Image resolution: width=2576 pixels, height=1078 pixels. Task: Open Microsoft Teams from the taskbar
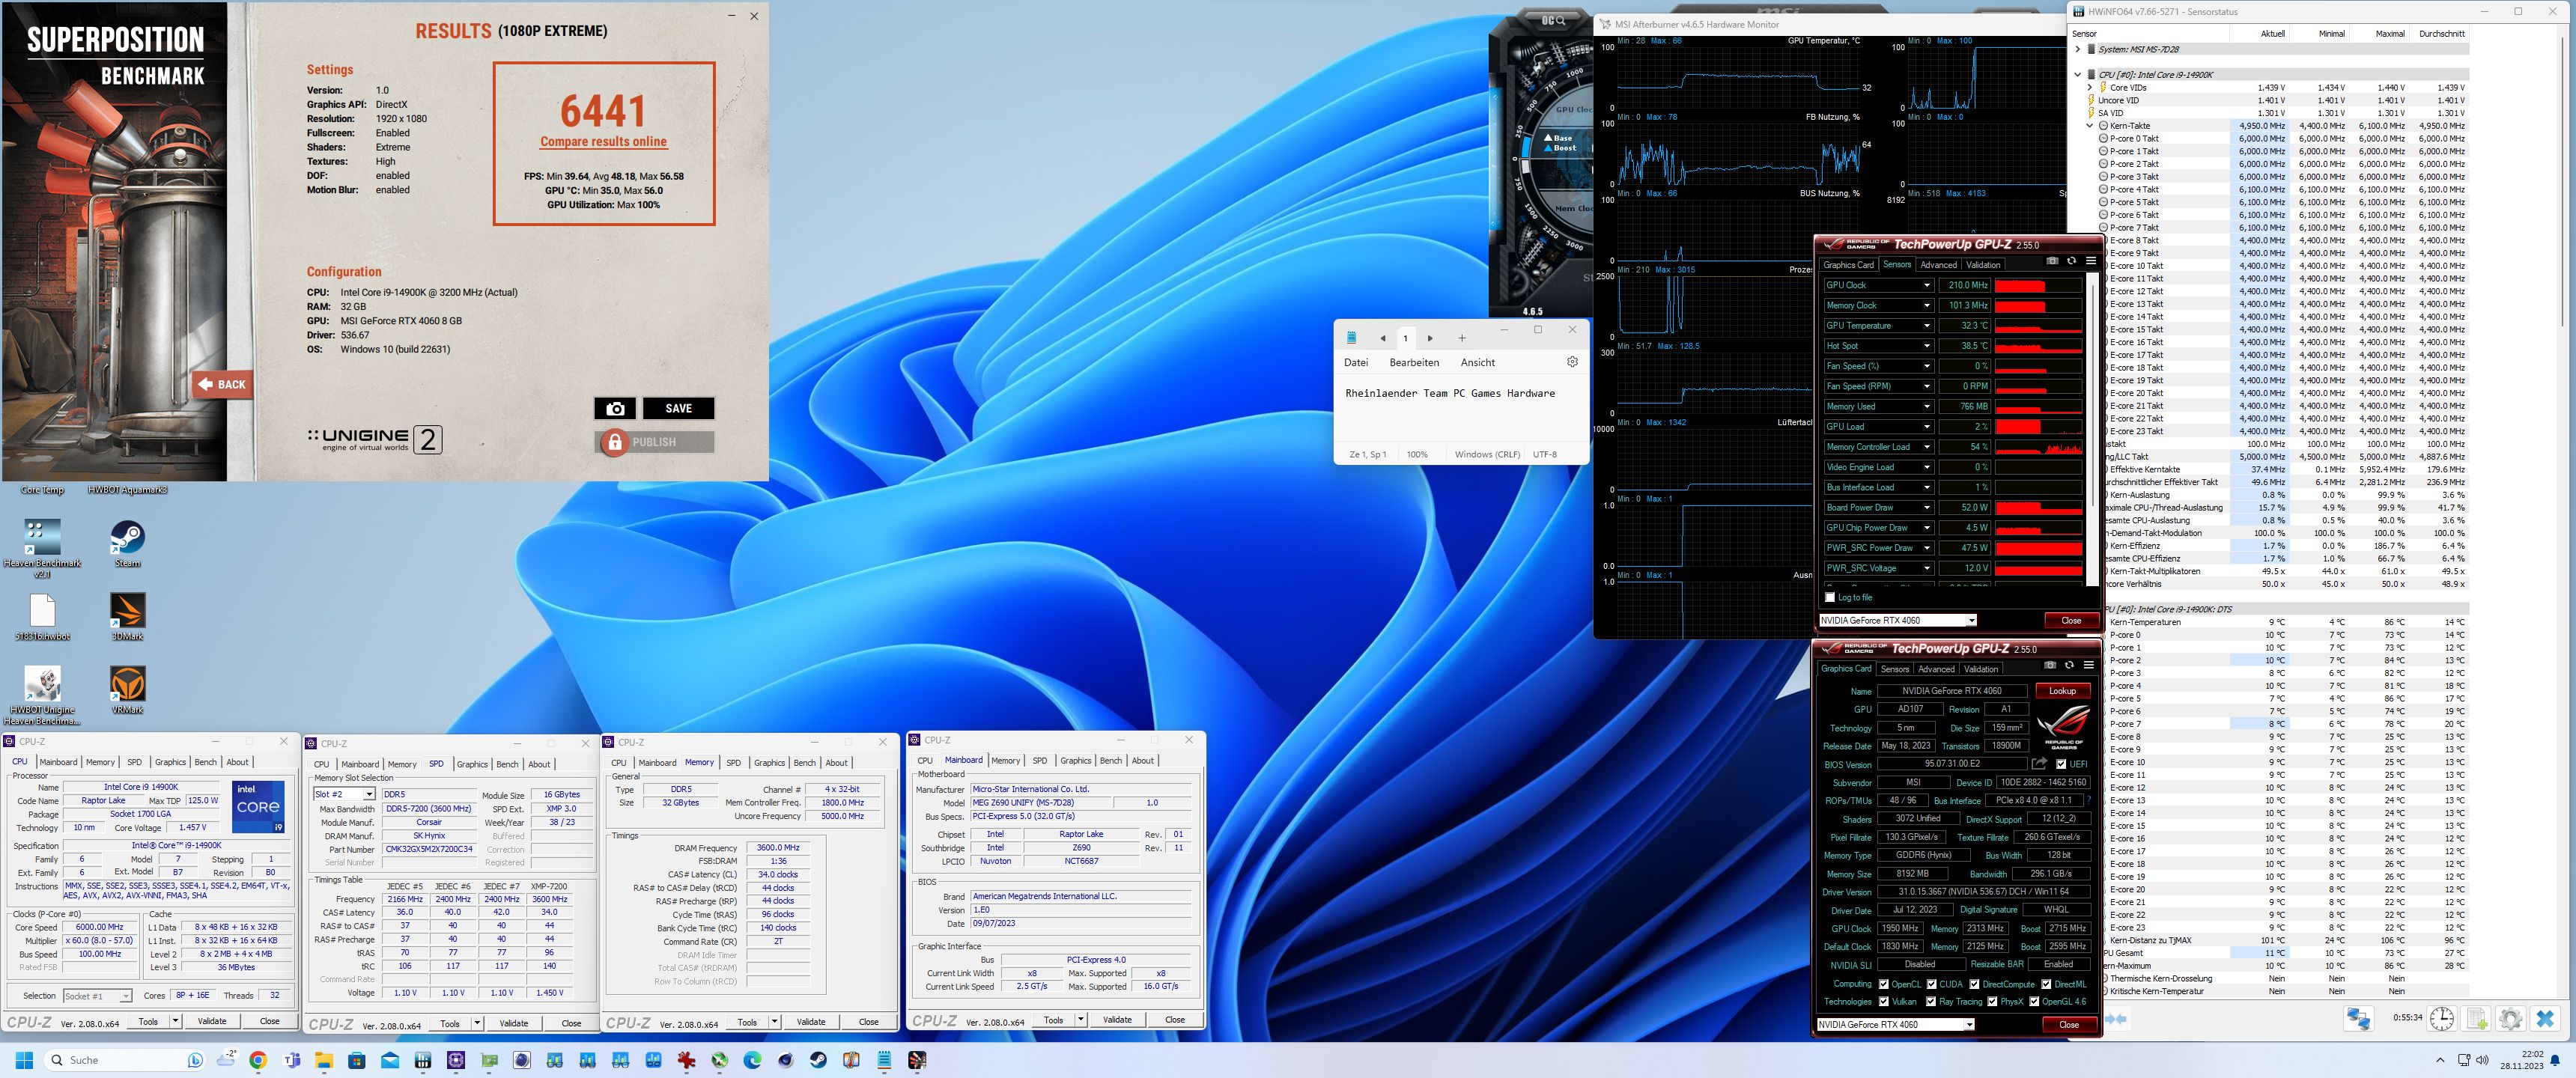point(291,1060)
